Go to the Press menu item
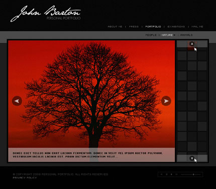216x189 pixels. click(134, 27)
